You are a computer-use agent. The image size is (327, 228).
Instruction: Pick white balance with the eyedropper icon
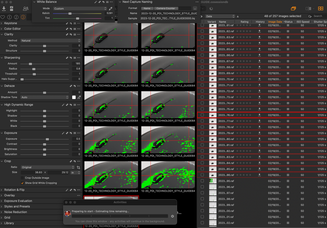point(111,9)
